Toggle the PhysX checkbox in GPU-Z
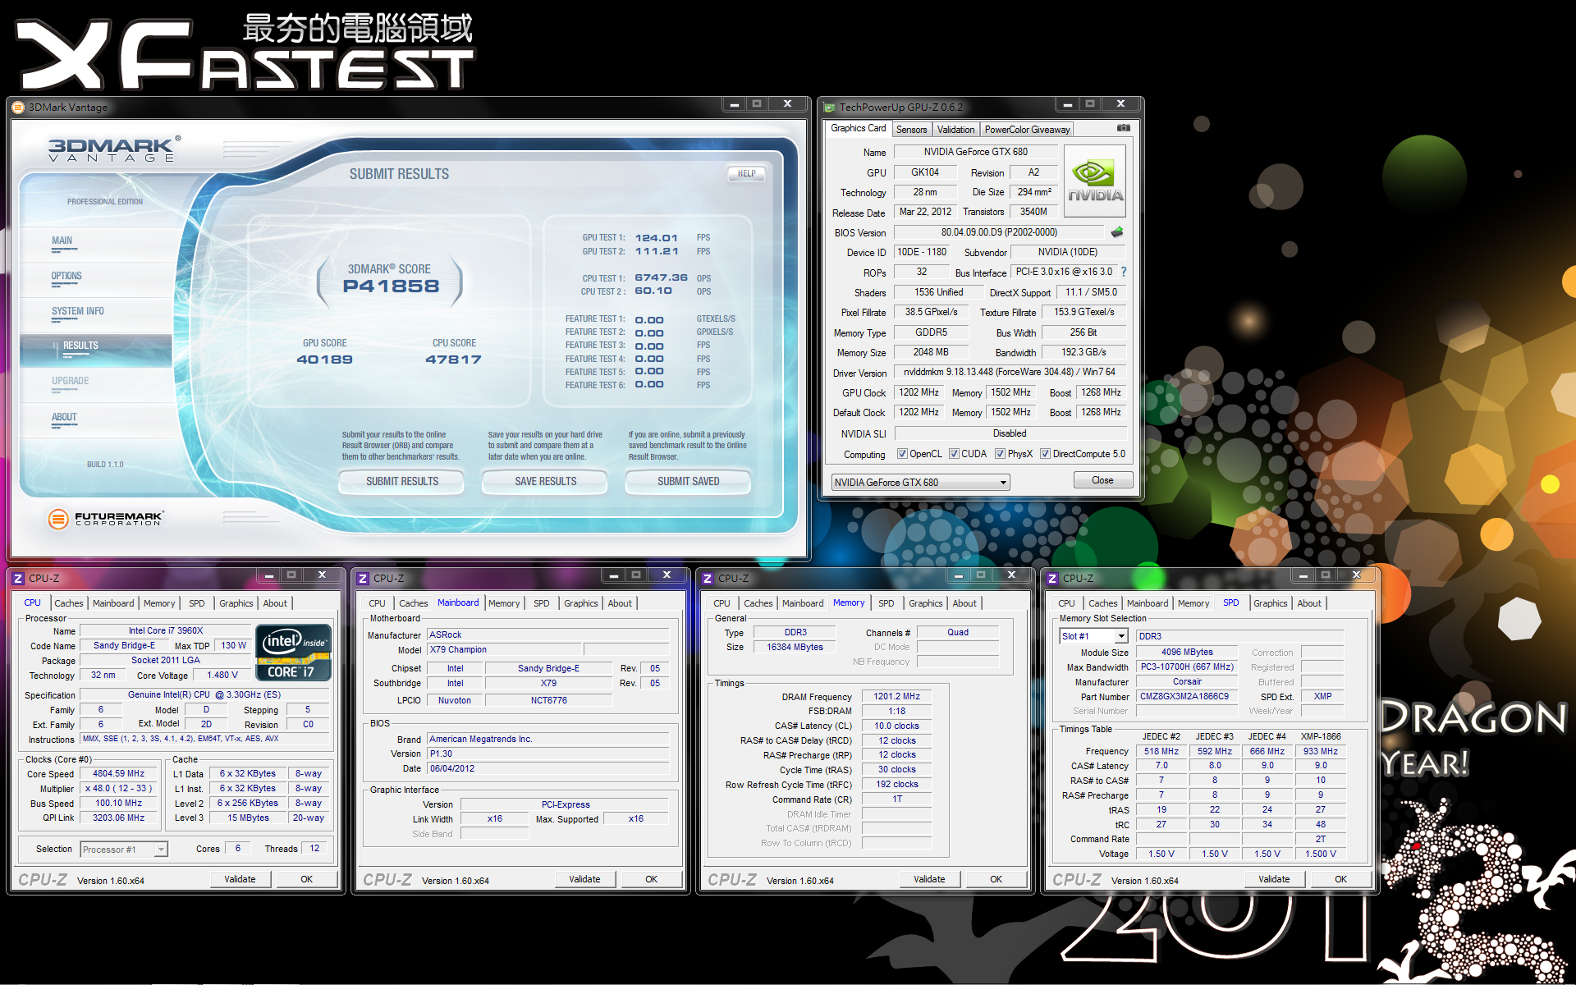1576x985 pixels. 1000,454
